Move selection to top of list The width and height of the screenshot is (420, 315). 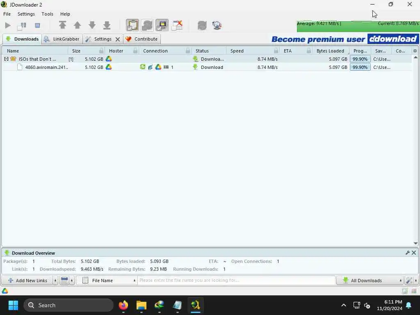tap(62, 25)
